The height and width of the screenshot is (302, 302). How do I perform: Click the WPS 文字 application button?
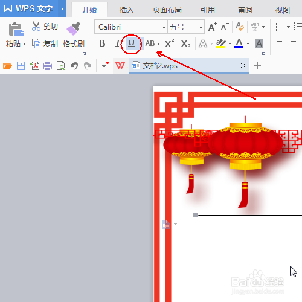[x=29, y=8]
